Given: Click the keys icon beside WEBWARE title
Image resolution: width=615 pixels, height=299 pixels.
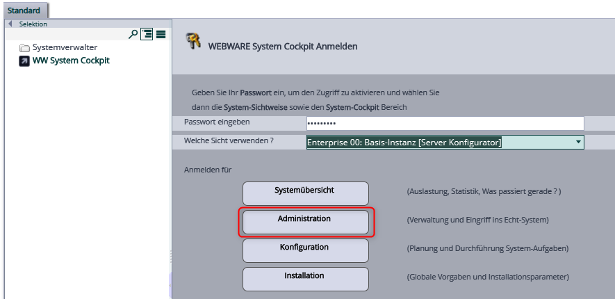Looking at the screenshot, I should pos(193,42).
